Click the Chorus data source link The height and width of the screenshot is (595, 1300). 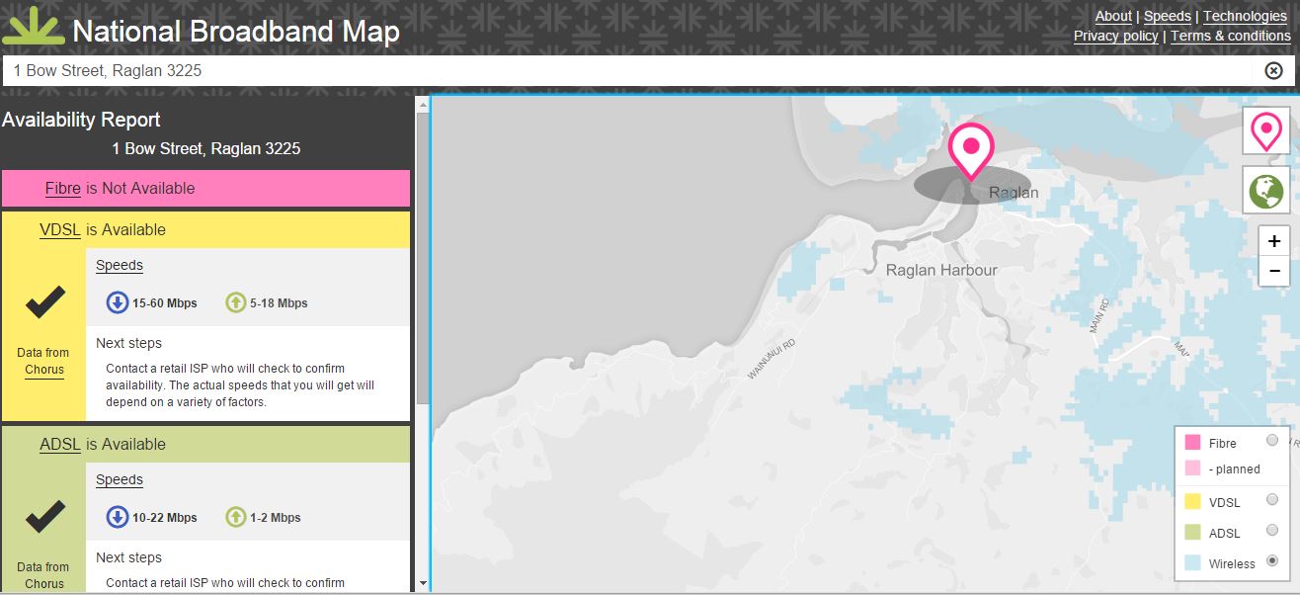click(43, 369)
